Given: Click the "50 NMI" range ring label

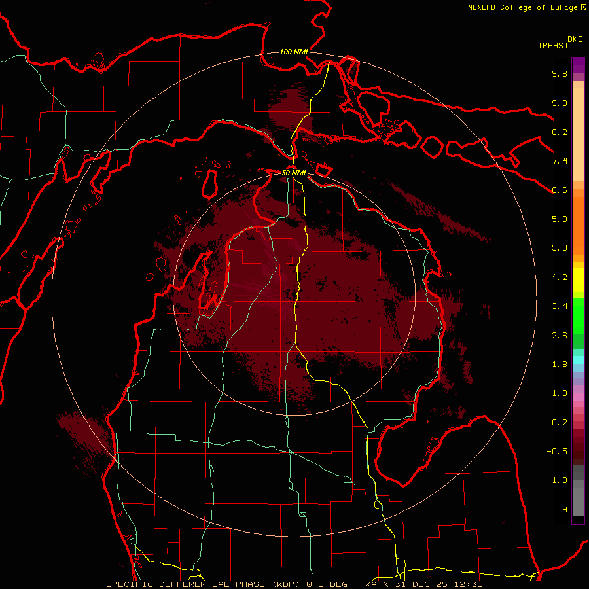Looking at the screenshot, I should click(x=294, y=173).
